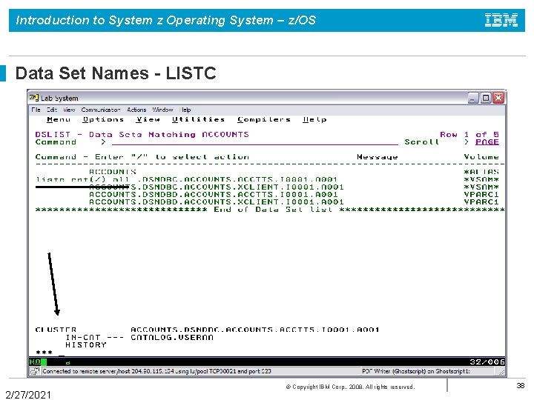
Task: Select the ISPF Help action bar item
Action: 314,119
